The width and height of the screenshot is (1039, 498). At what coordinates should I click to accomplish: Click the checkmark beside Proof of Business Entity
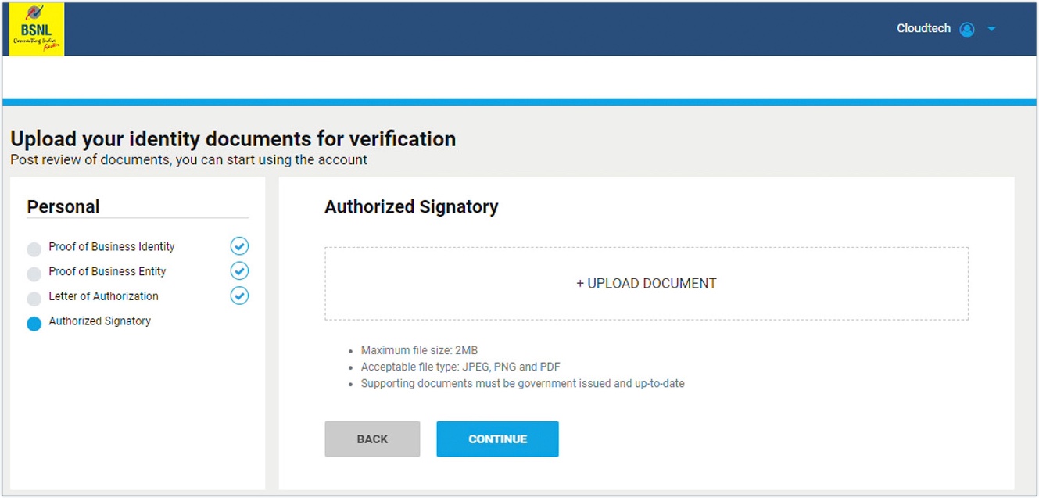coord(239,270)
